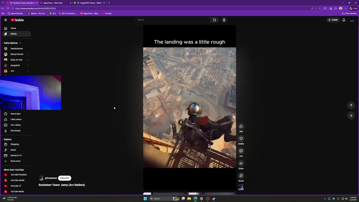The image size is (359, 202).
Task: Open Liked videos
Action: click(x=17, y=120)
